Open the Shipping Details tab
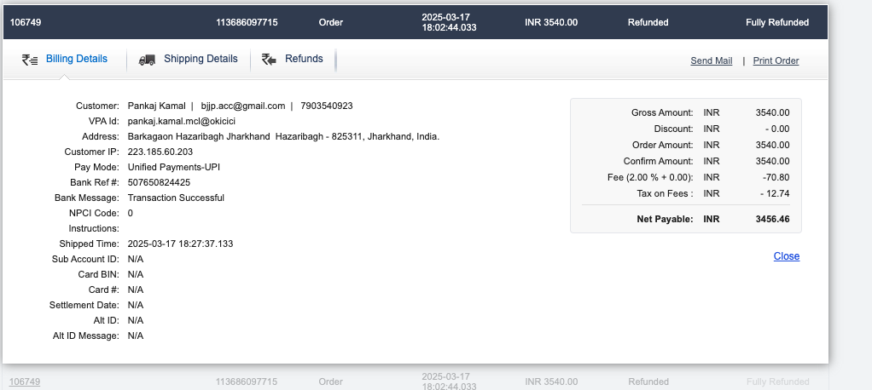This screenshot has width=872, height=390. coord(201,59)
